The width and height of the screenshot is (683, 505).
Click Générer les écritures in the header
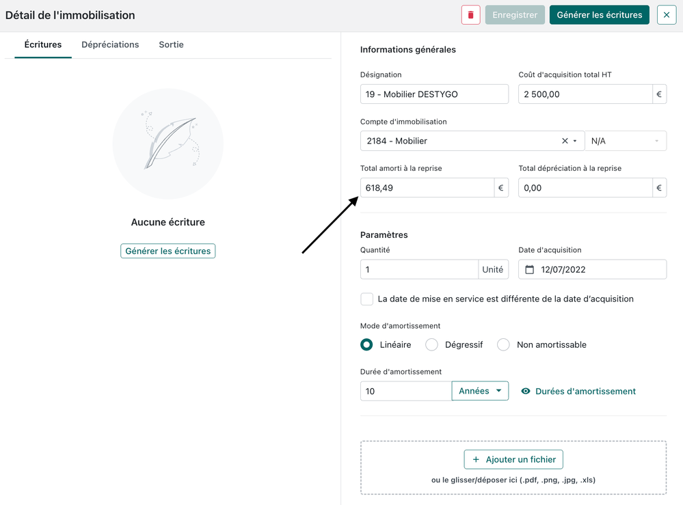coord(599,15)
